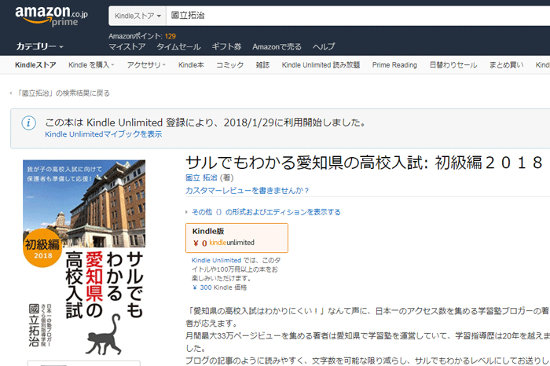Go to タイムセール page
Screen dimensions: 550x366
point(178,46)
